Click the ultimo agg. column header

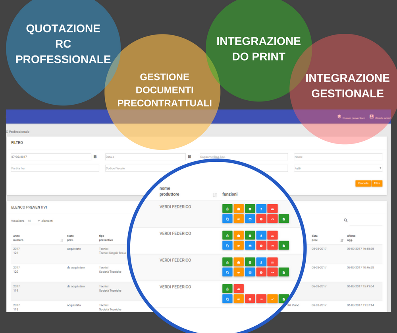tap(351, 238)
